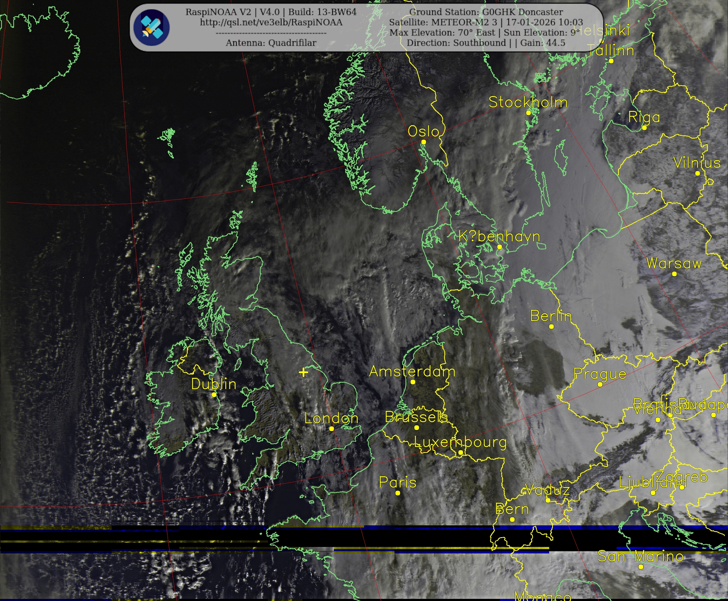Click the Brussels city label
Screen dimensions: 728x601
pyautogui.click(x=416, y=417)
